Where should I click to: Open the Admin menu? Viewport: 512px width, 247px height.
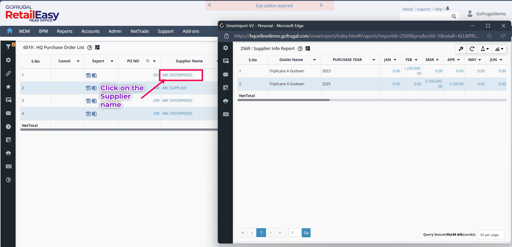coord(115,31)
